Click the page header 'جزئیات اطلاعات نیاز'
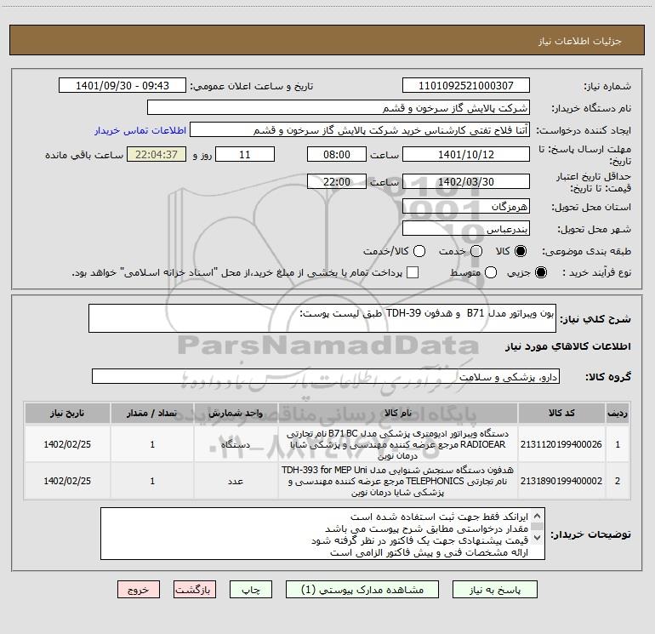This screenshot has height=634, width=655. coord(580,41)
